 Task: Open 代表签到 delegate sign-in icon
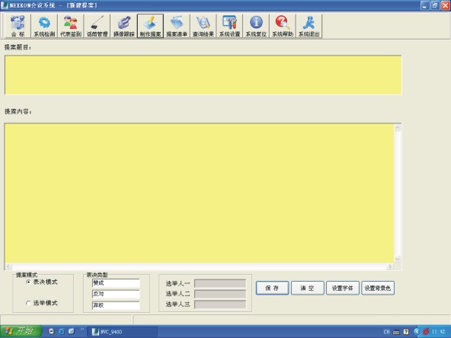(71, 26)
